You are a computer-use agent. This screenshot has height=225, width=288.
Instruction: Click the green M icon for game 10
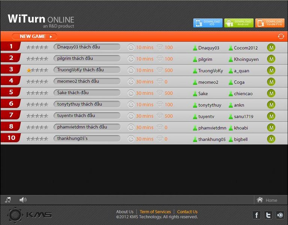(271, 139)
